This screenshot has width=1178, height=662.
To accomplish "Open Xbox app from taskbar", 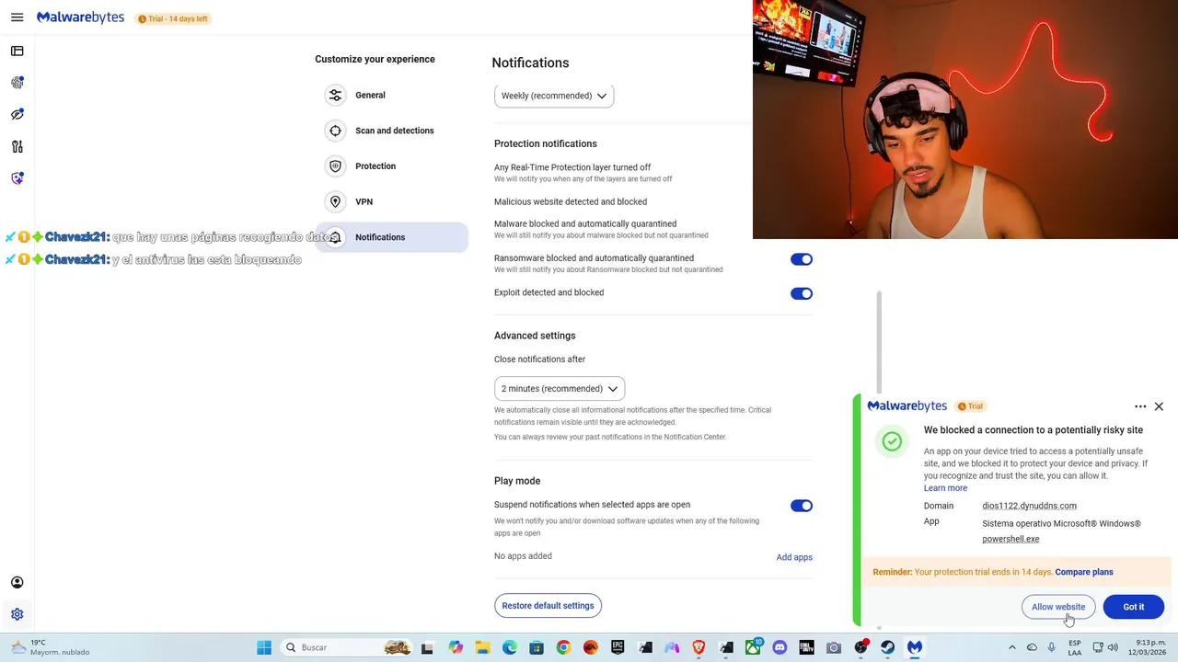I will click(753, 647).
